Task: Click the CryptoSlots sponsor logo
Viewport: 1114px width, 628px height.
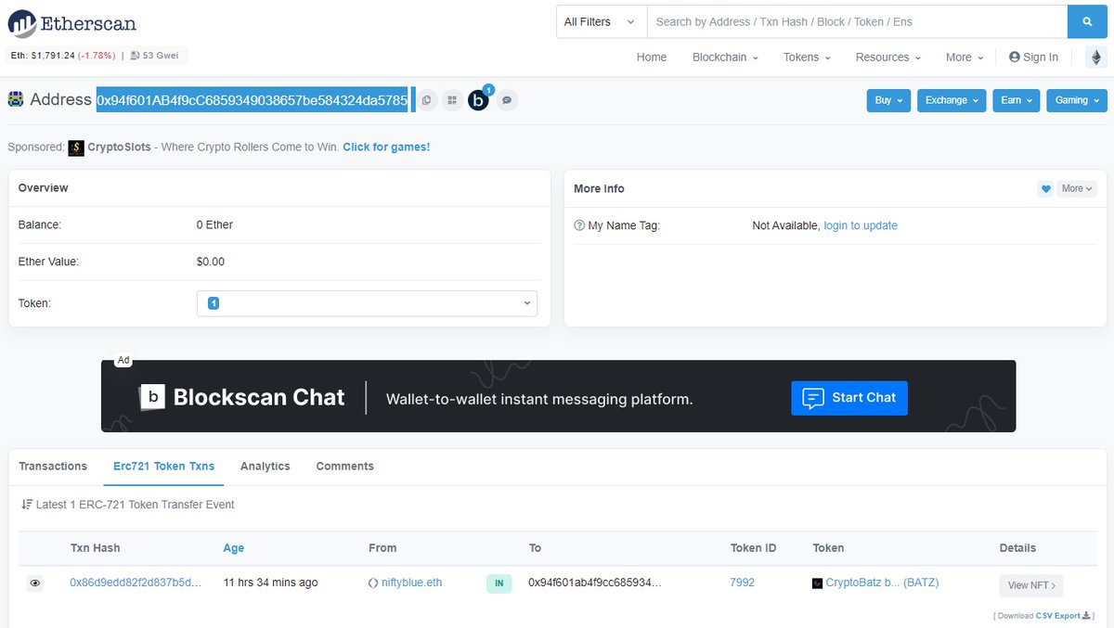Action: (76, 147)
